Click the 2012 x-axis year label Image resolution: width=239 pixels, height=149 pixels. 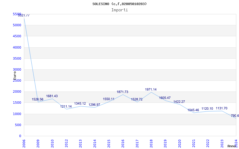pyautogui.click(x=66, y=144)
